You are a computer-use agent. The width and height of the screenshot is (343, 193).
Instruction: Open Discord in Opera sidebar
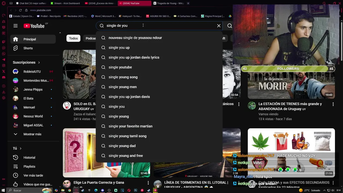pyautogui.click(x=3, y=77)
